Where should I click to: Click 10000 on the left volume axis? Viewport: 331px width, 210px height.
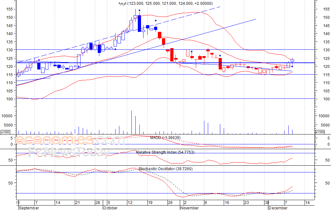pos(7,116)
